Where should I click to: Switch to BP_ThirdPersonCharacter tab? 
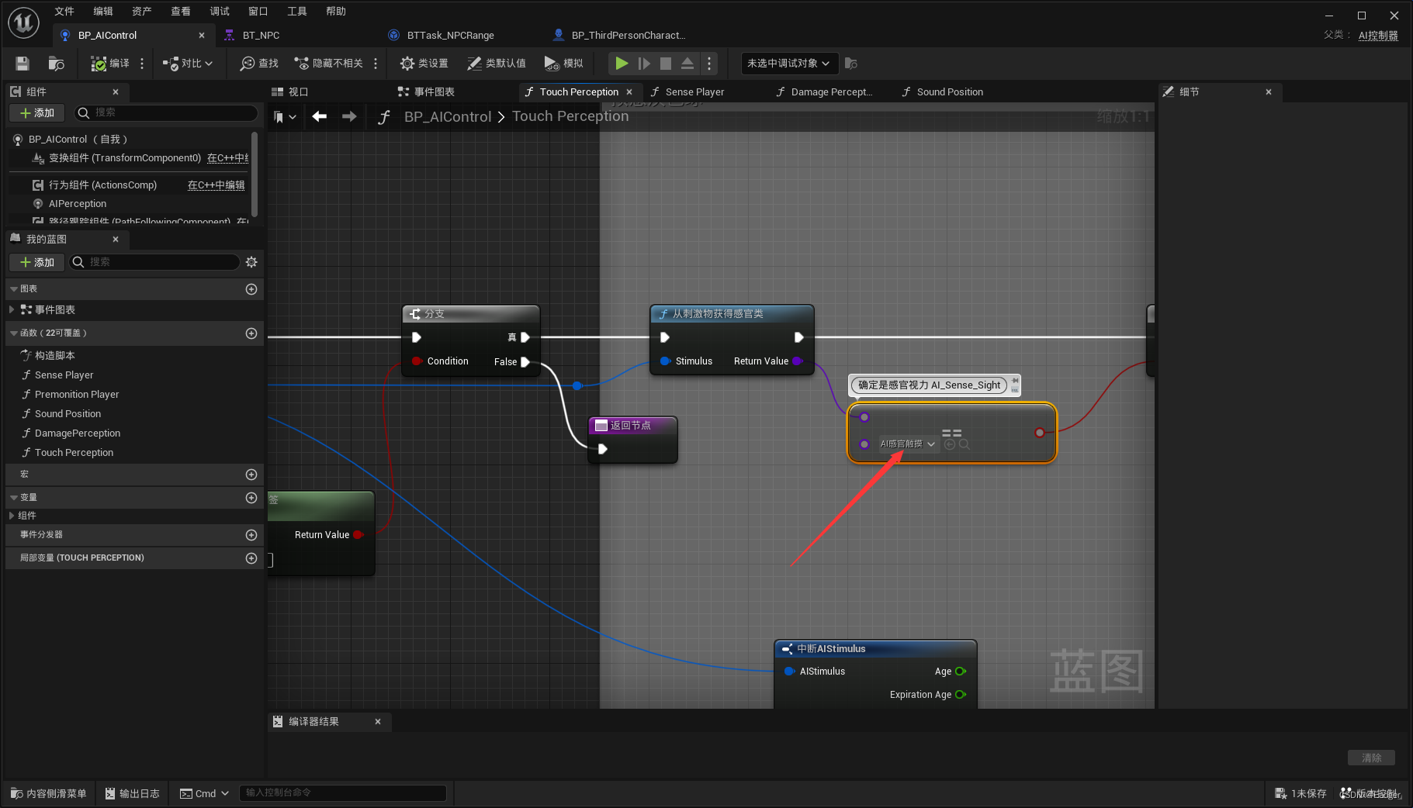628,36
